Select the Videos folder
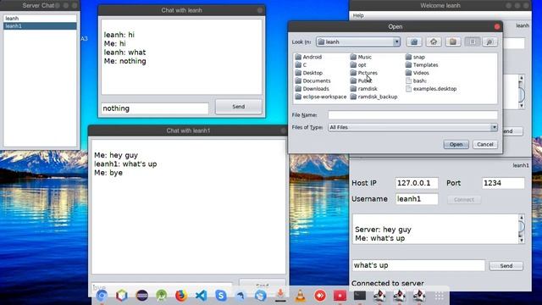The image size is (542, 305). coord(418,73)
